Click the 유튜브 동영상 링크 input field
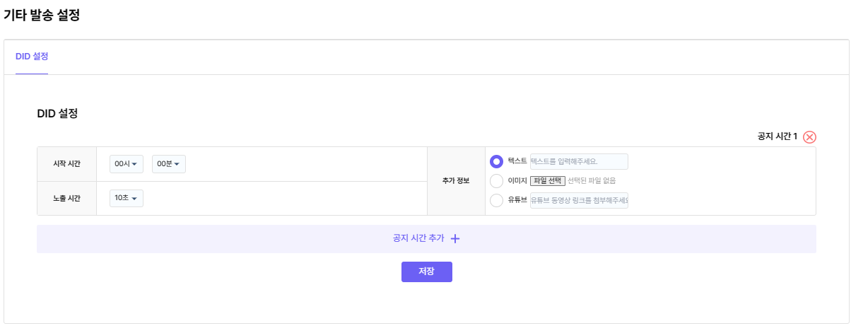The height and width of the screenshot is (326, 851). click(x=578, y=200)
